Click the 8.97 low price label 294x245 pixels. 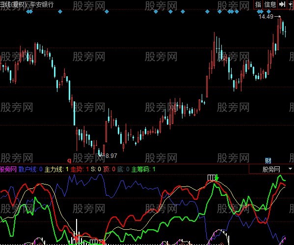(111, 156)
